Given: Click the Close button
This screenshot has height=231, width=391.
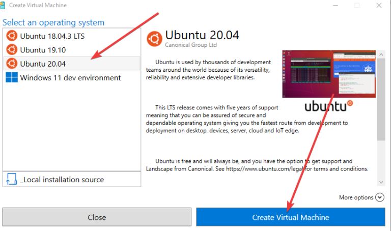Looking at the screenshot, I should pyautogui.click(x=97, y=217).
